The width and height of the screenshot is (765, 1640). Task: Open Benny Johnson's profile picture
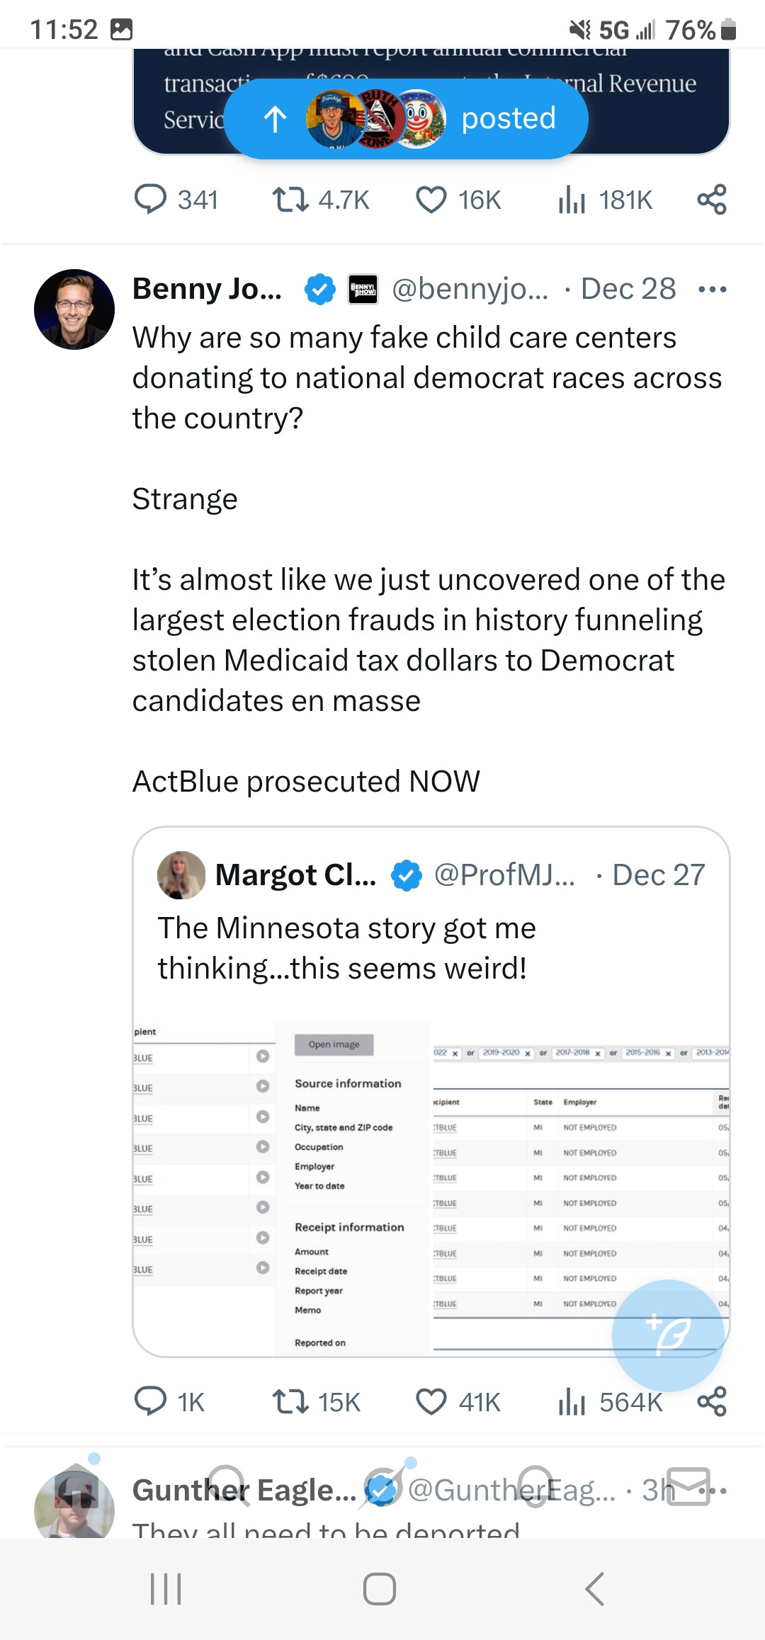click(x=74, y=309)
